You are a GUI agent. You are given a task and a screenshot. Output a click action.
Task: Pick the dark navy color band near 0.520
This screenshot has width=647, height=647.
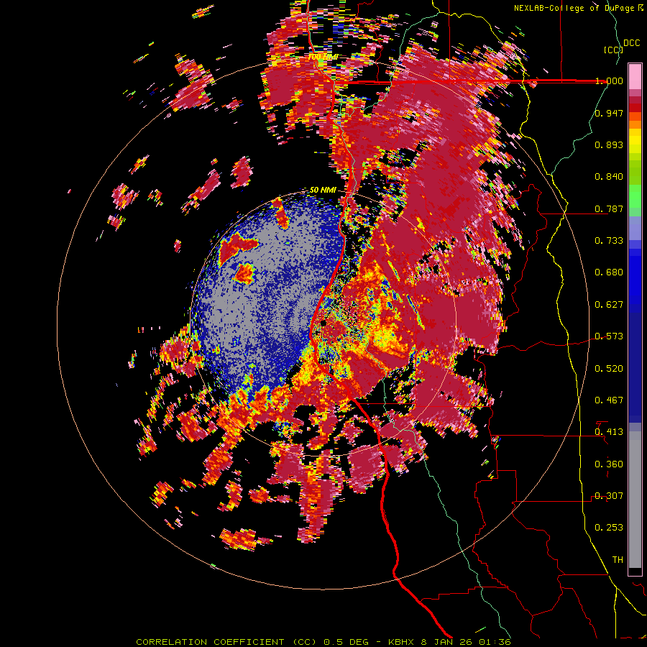(x=635, y=367)
